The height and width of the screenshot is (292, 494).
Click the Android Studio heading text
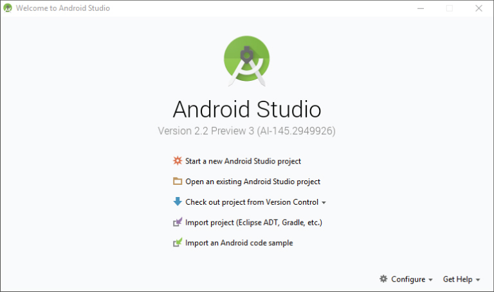[247, 109]
